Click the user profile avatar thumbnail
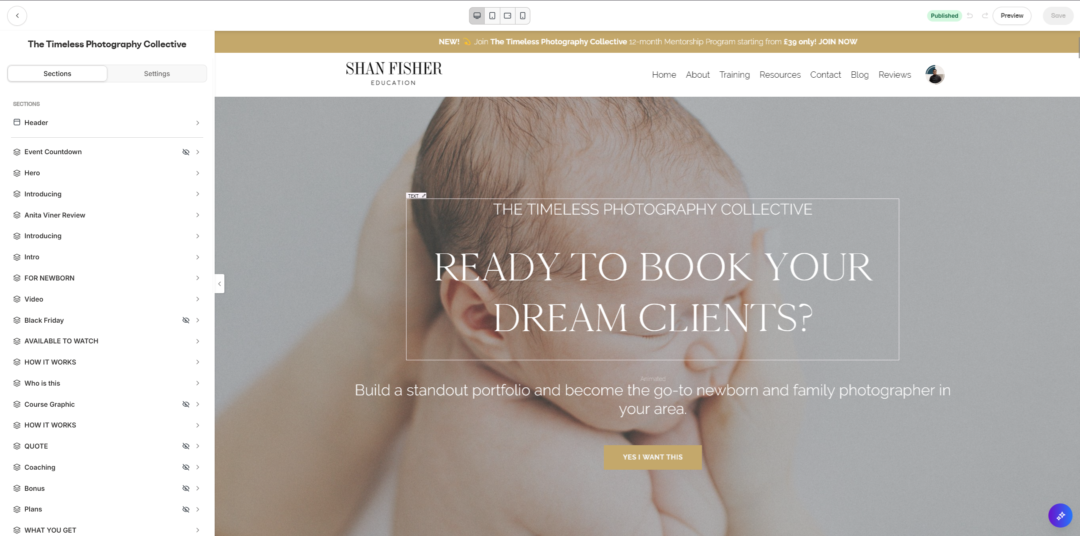This screenshot has height=536, width=1080. (935, 75)
